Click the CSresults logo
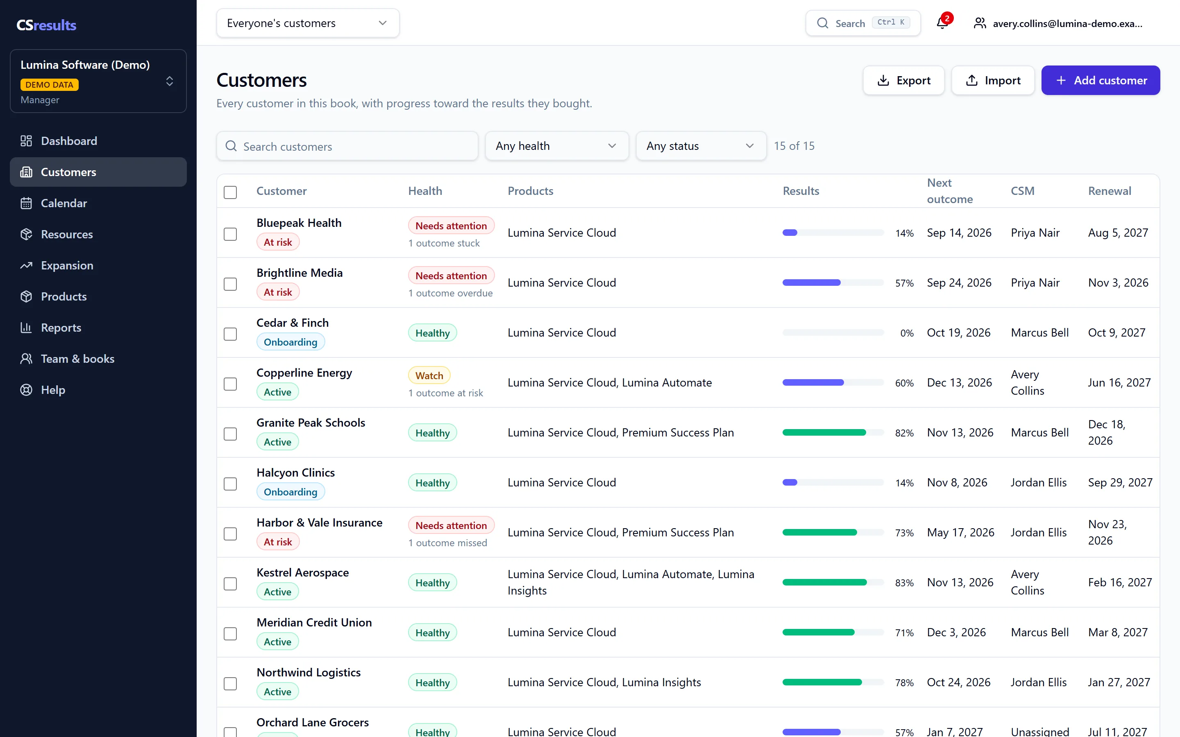This screenshot has width=1180, height=737. point(46,25)
